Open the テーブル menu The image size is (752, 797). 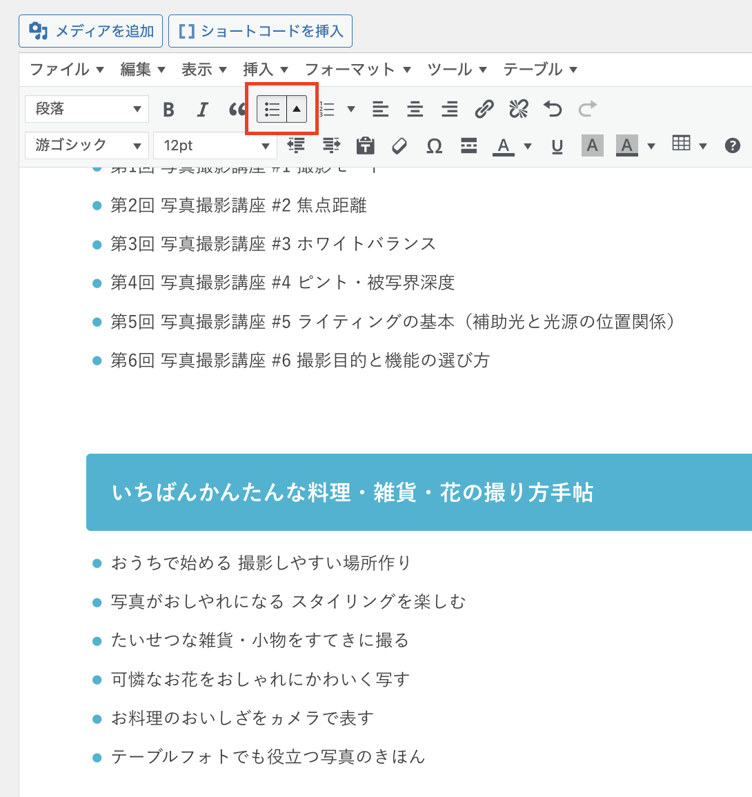540,70
